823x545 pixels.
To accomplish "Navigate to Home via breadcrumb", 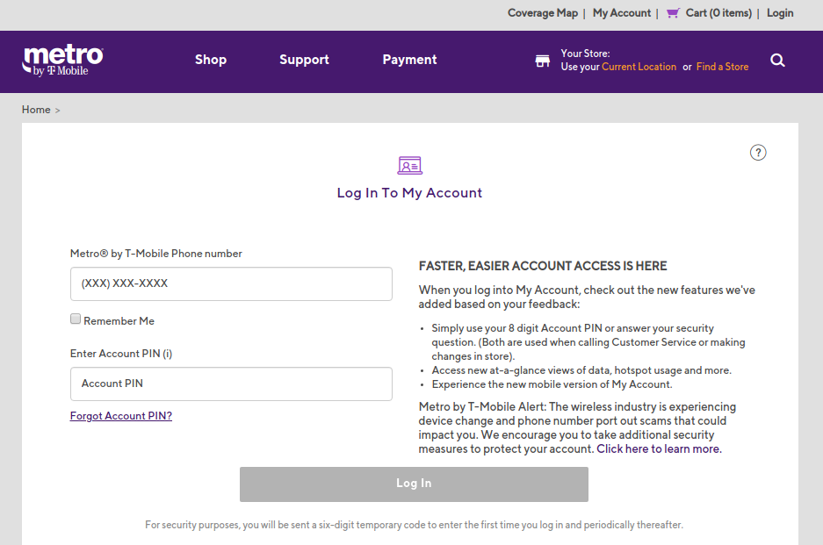I will 35,109.
